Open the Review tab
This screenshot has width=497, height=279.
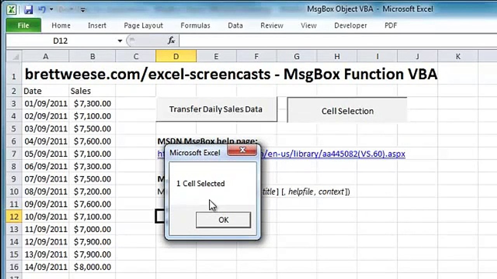(272, 26)
